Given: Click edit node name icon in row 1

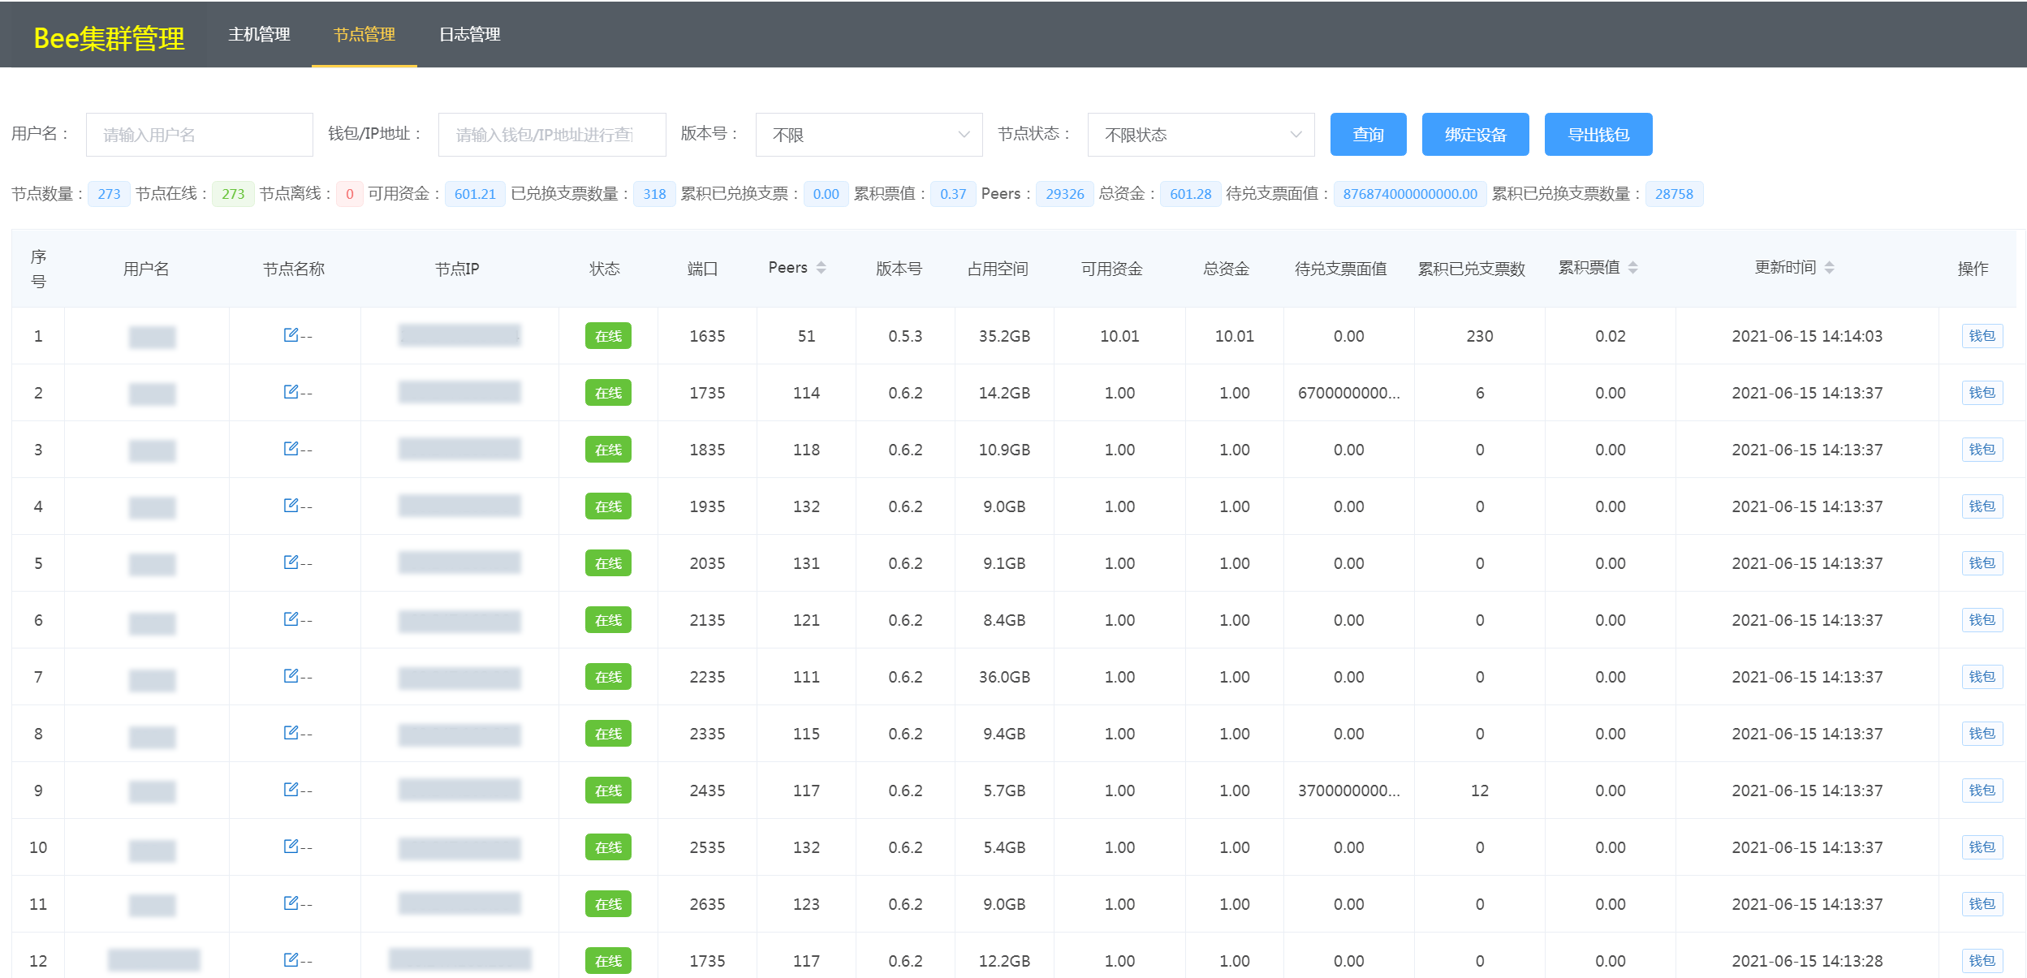Looking at the screenshot, I should [x=291, y=335].
